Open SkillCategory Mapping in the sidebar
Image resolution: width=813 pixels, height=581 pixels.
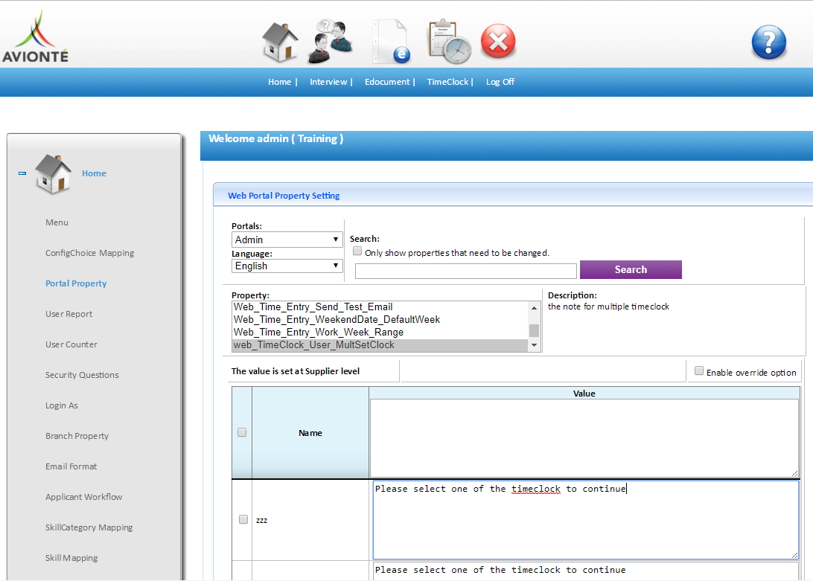89,527
